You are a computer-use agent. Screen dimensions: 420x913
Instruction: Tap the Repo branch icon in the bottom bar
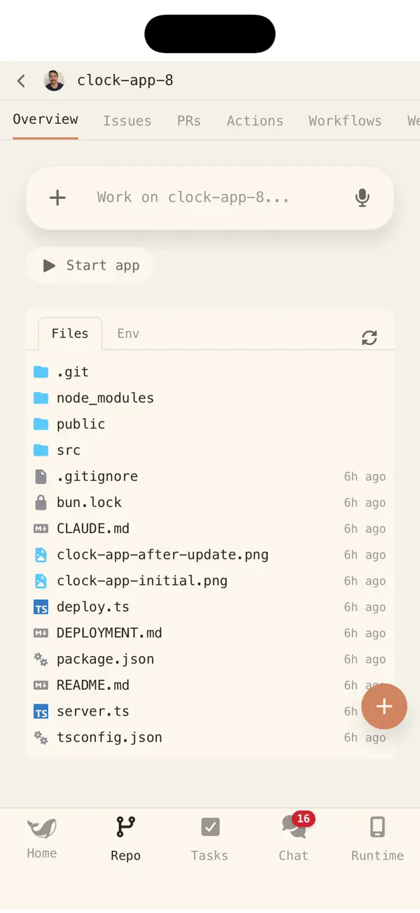tap(125, 828)
